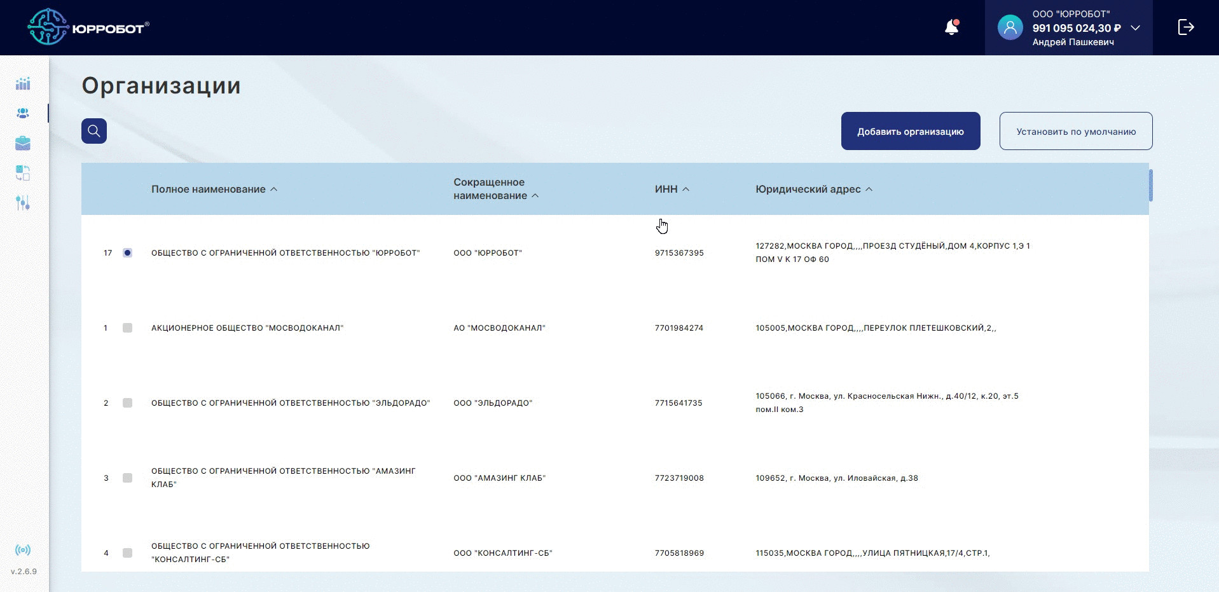This screenshot has width=1219, height=592.
Task: Open the analytics chart sidebar icon
Action: point(23,83)
